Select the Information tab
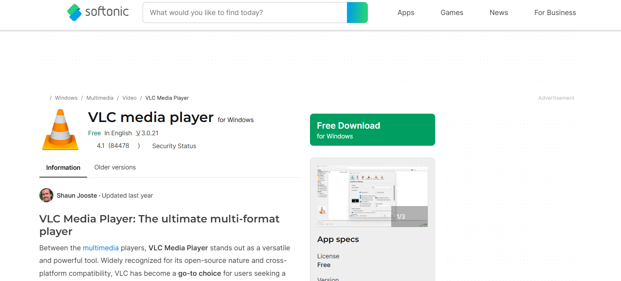 tap(63, 168)
